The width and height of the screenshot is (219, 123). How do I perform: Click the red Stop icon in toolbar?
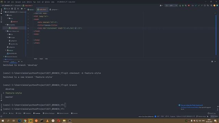pos(189,5)
